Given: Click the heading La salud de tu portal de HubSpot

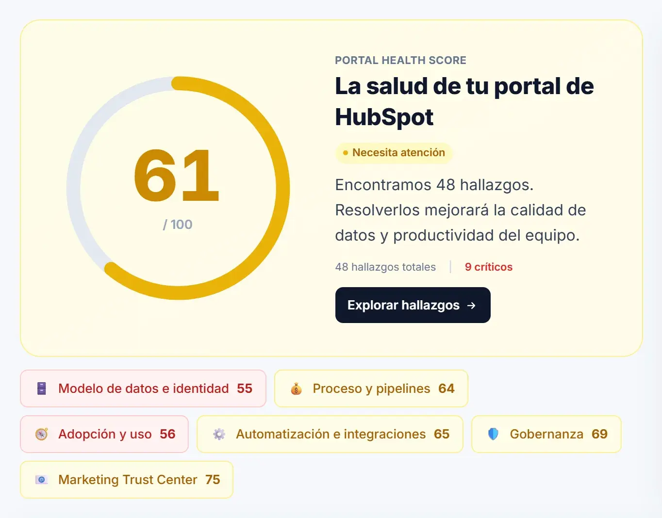Looking at the screenshot, I should point(464,101).
